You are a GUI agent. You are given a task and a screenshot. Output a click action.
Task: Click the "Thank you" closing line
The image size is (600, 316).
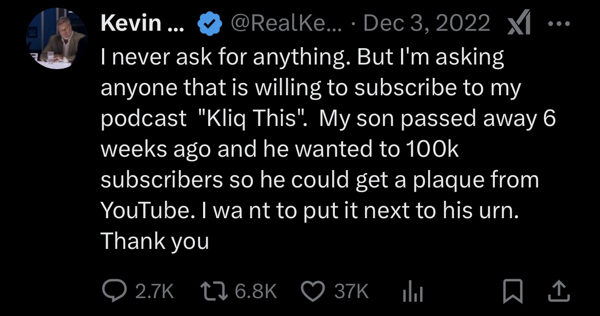[x=155, y=241]
